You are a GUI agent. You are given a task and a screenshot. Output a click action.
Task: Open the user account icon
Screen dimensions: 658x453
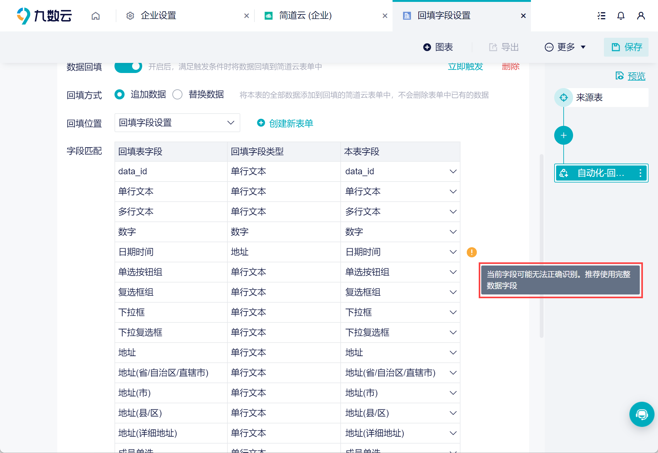pyautogui.click(x=641, y=16)
